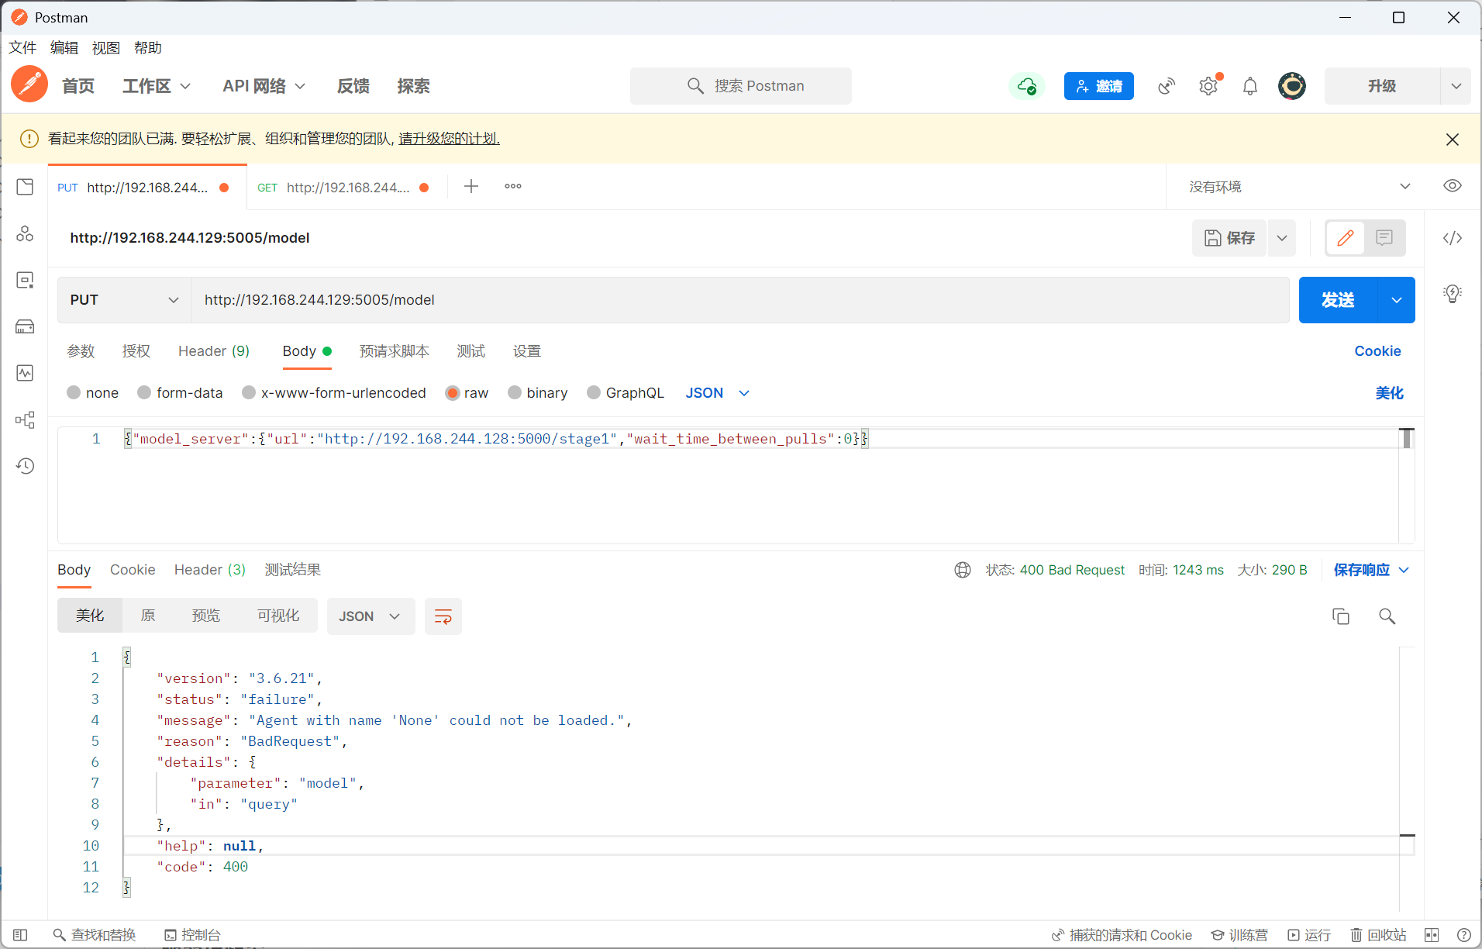
Task: Open the two-pane layout icon in status bar
Action: (1432, 935)
